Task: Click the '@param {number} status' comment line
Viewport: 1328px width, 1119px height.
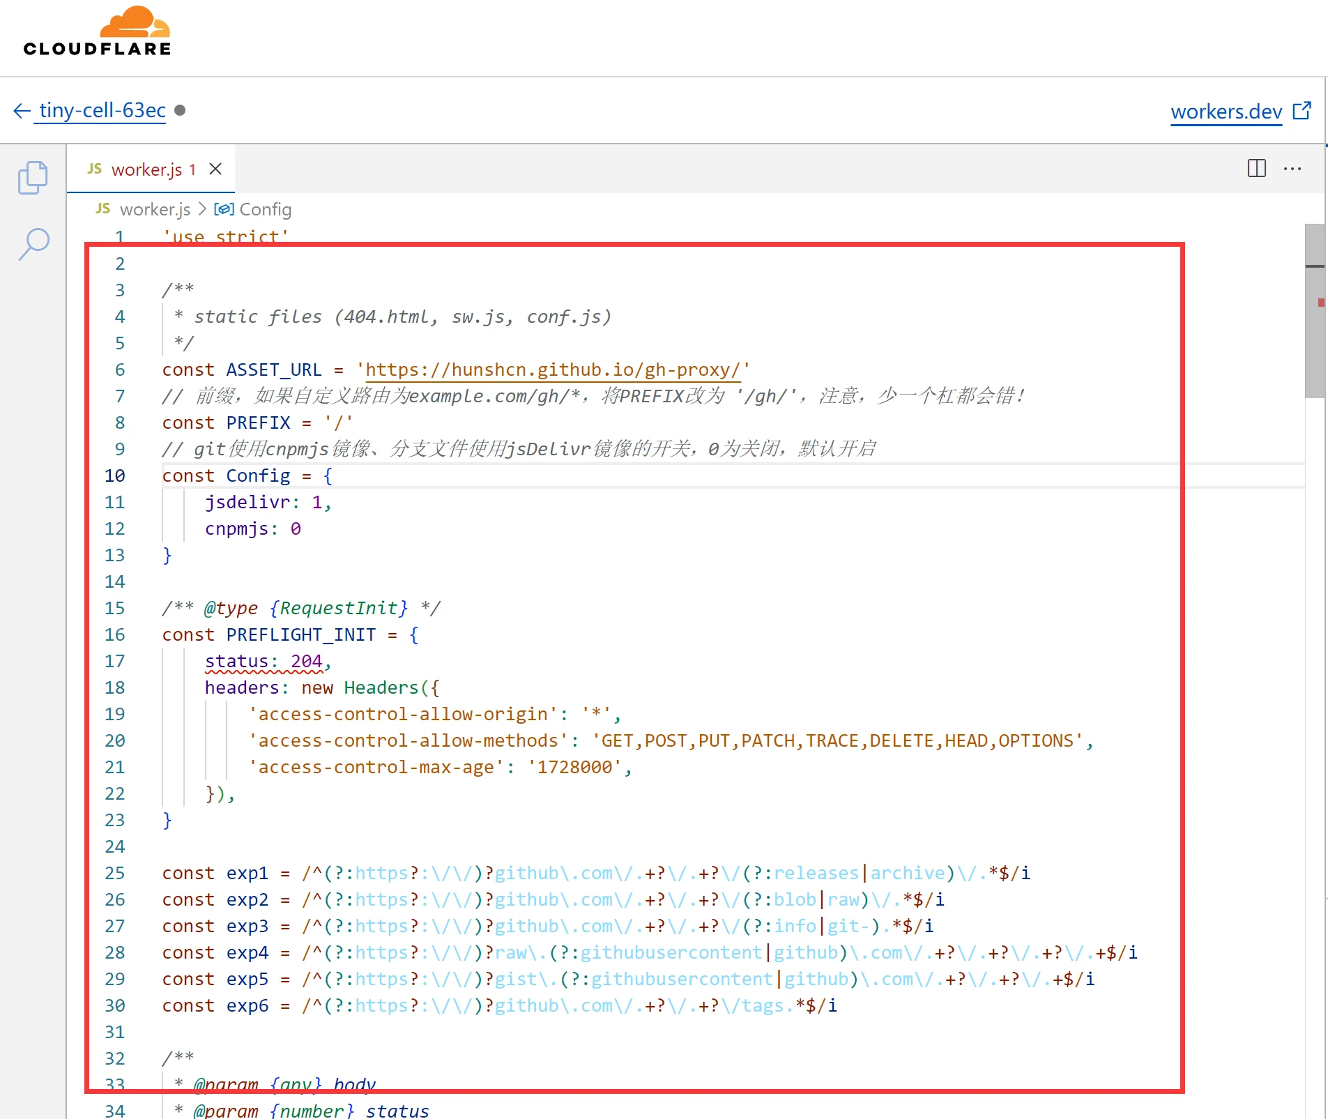Action: [x=301, y=1110]
